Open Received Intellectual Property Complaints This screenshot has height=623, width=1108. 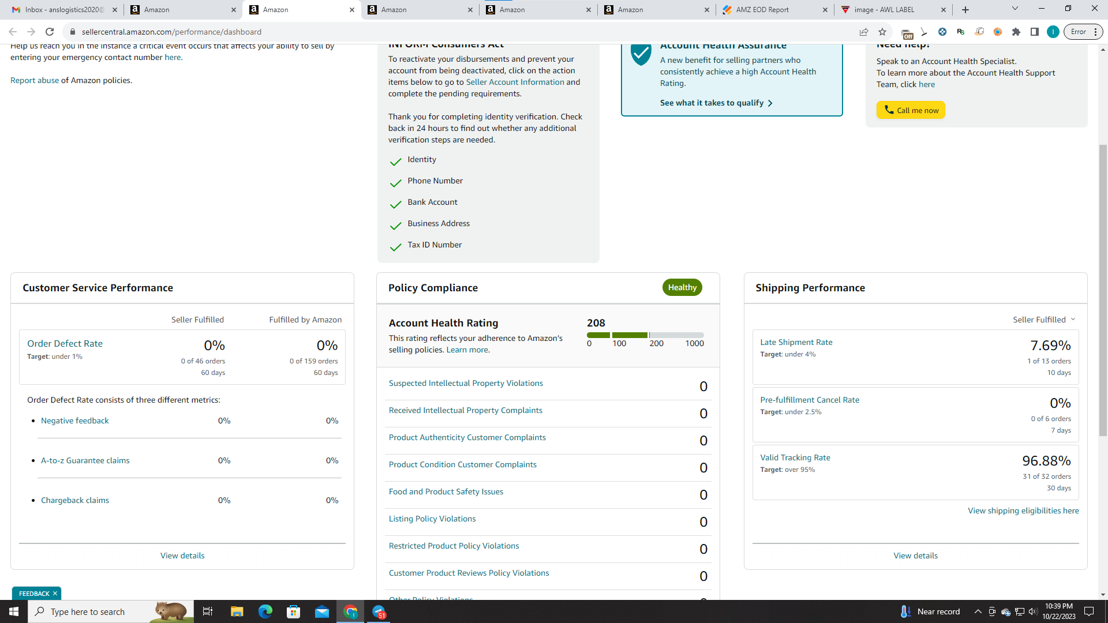(465, 410)
